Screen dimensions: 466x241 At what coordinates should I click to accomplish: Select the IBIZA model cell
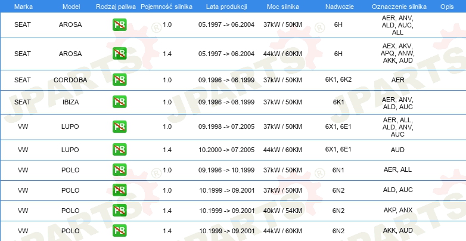point(70,102)
